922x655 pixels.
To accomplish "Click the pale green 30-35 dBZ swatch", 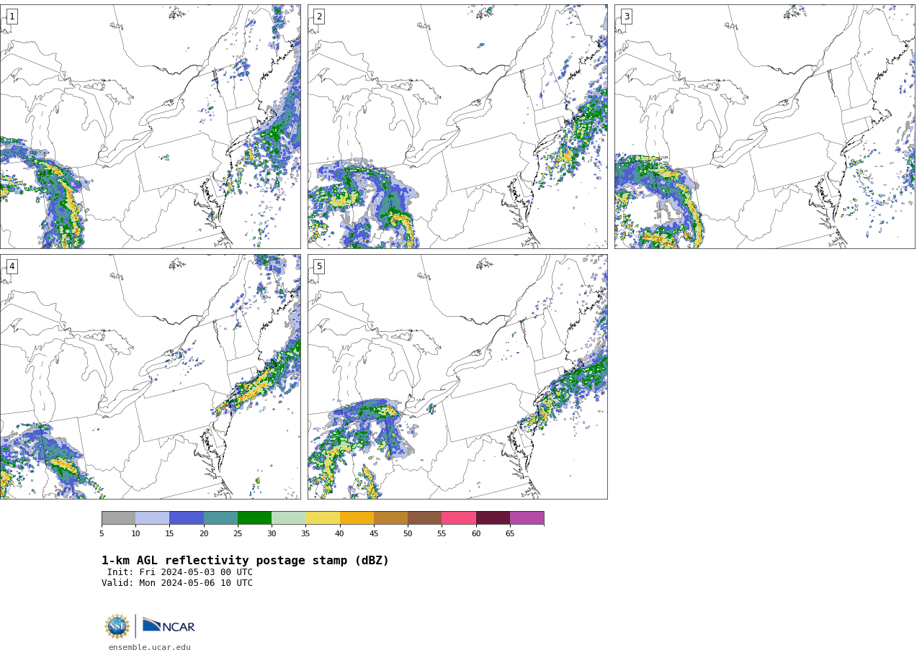I will [288, 518].
